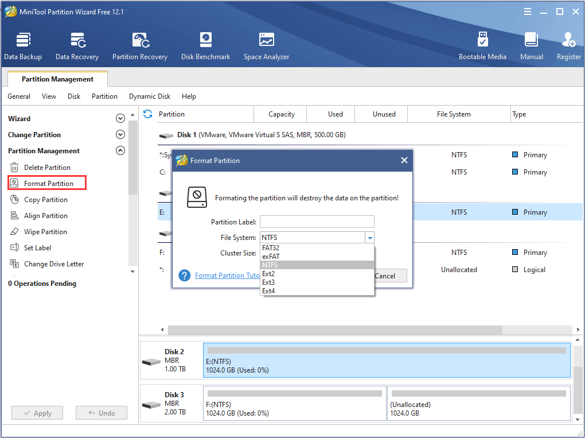Select the Disk 3 drive icon in the disk map
Viewport: 585px width, 438px height.
[151, 405]
